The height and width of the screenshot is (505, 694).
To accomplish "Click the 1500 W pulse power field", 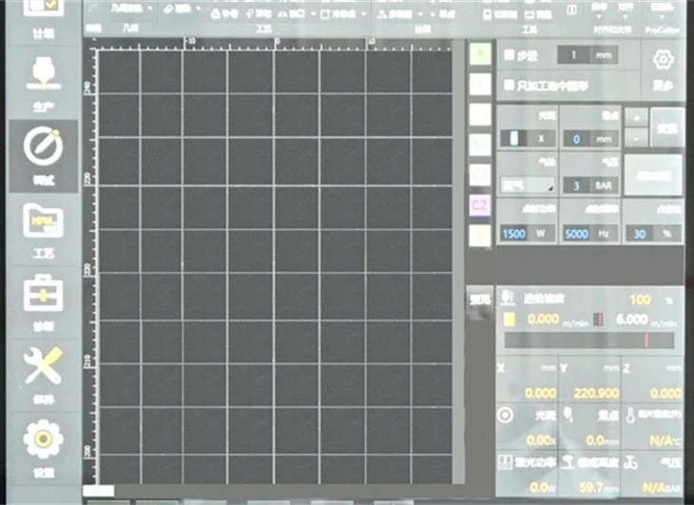I will coord(527,233).
